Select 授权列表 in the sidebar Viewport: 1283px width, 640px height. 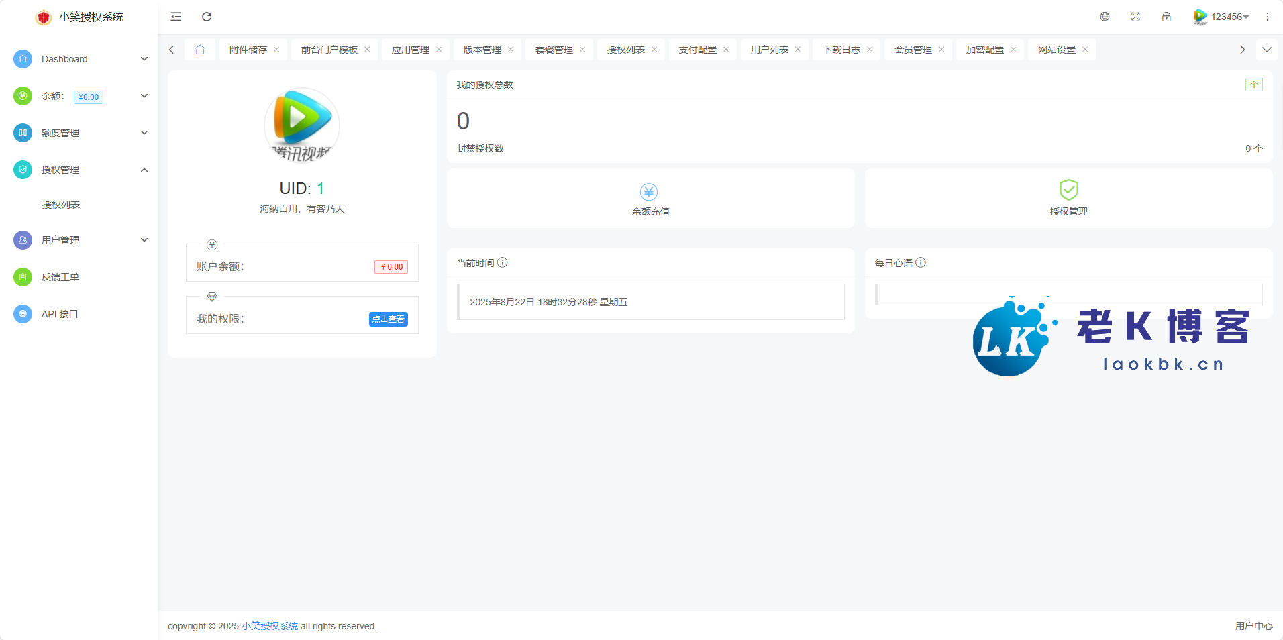(x=61, y=205)
